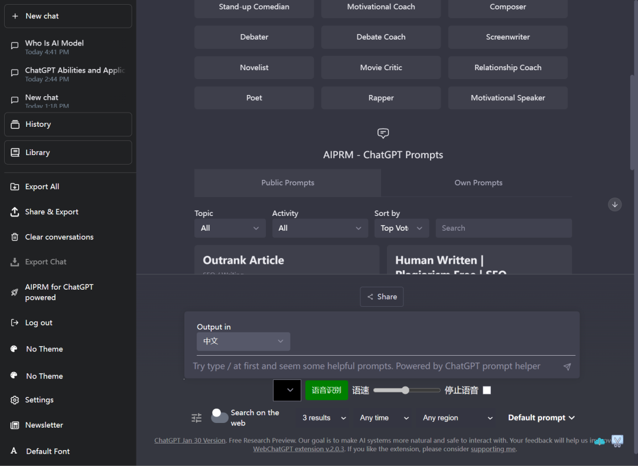Click the Stand-up Comedian prompt button

pos(254,7)
